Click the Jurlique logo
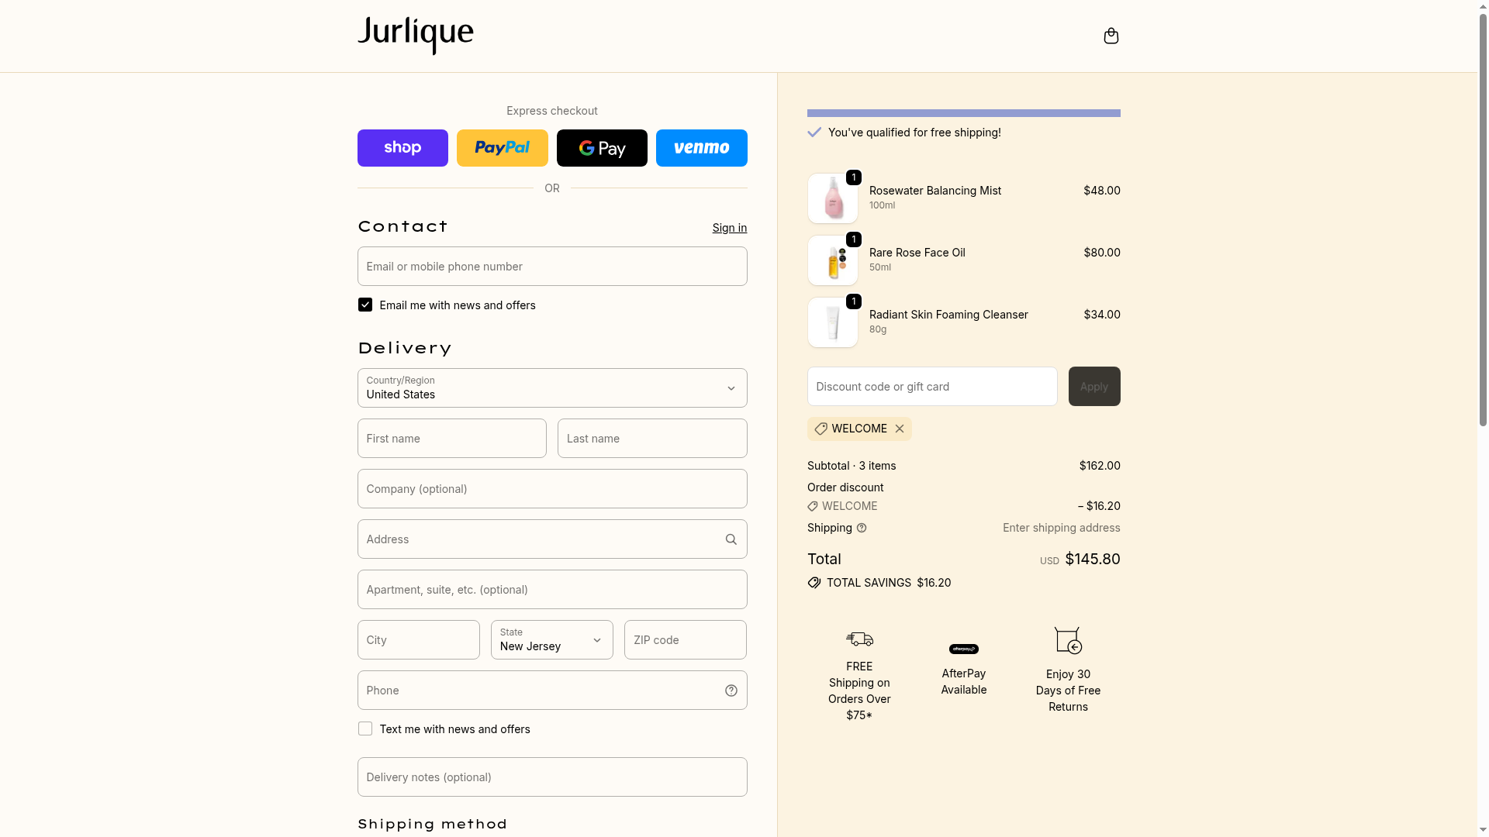 [415, 36]
